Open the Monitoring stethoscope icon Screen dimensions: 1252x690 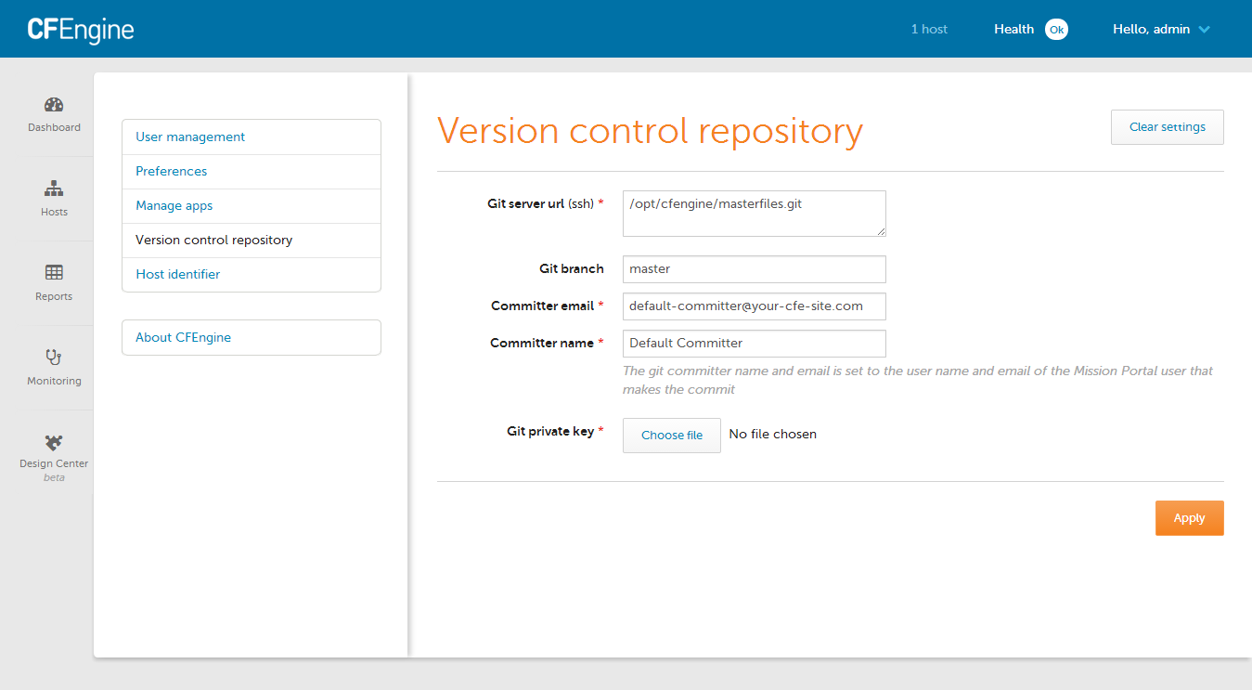pos(54,358)
